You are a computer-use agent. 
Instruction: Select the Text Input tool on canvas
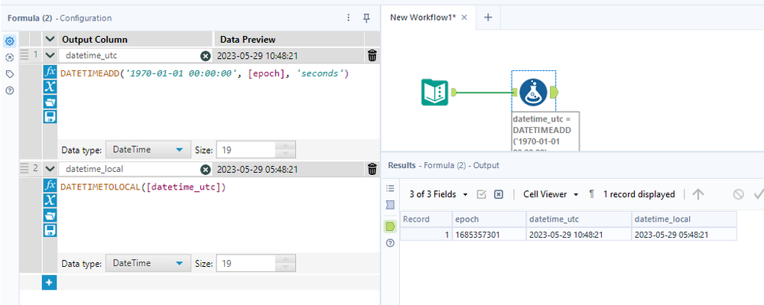pyautogui.click(x=434, y=92)
